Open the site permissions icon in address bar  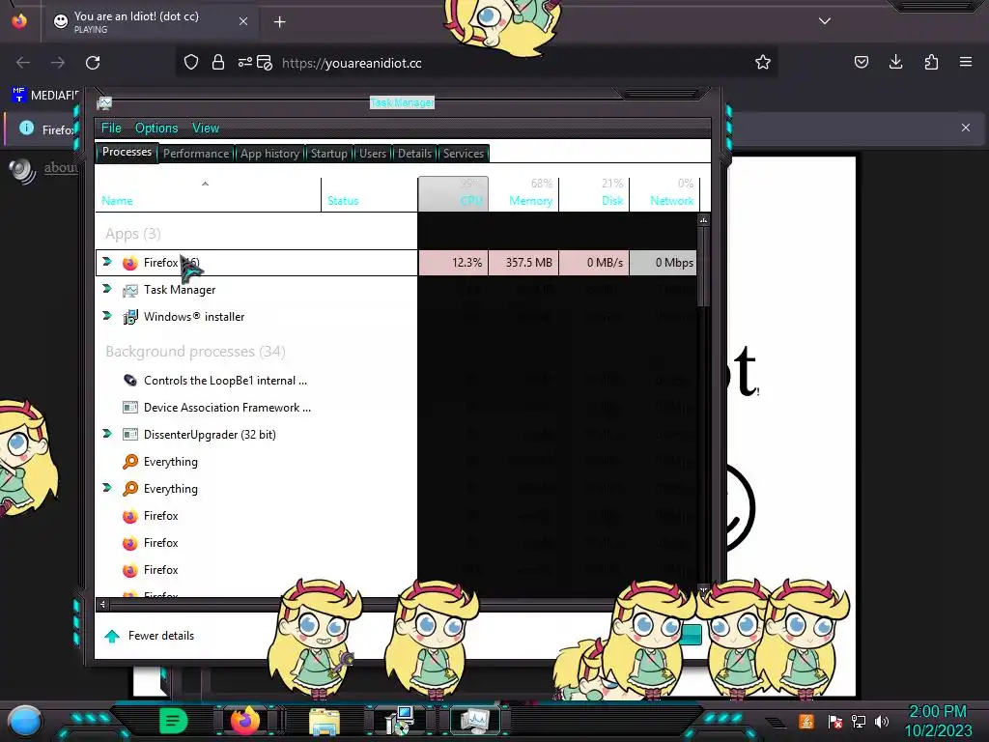(x=244, y=63)
